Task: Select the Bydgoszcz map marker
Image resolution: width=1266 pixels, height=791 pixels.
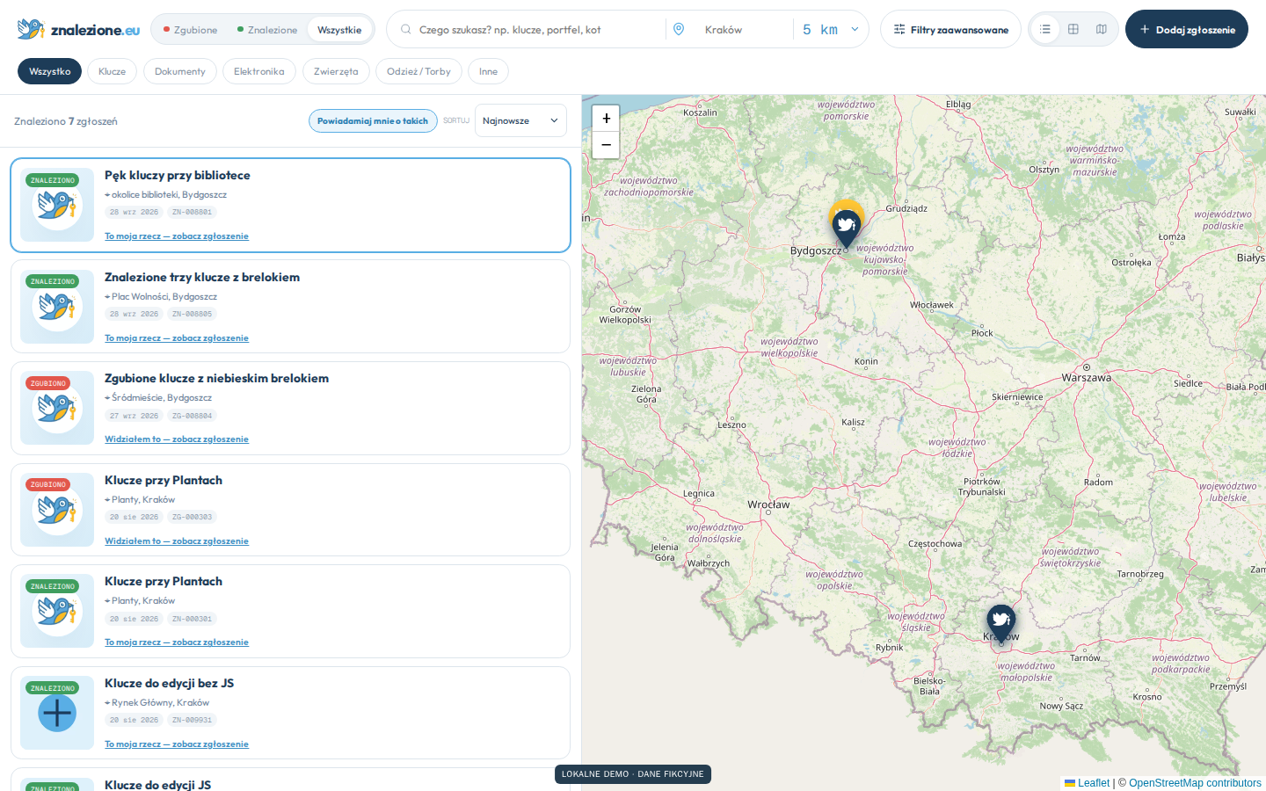Action: (847, 229)
